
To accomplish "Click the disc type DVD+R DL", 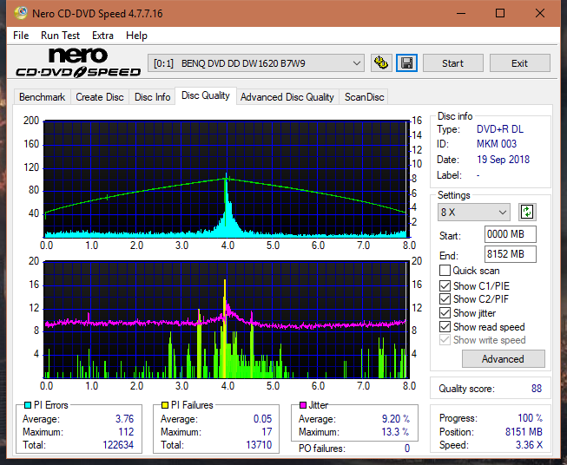I will click(500, 129).
